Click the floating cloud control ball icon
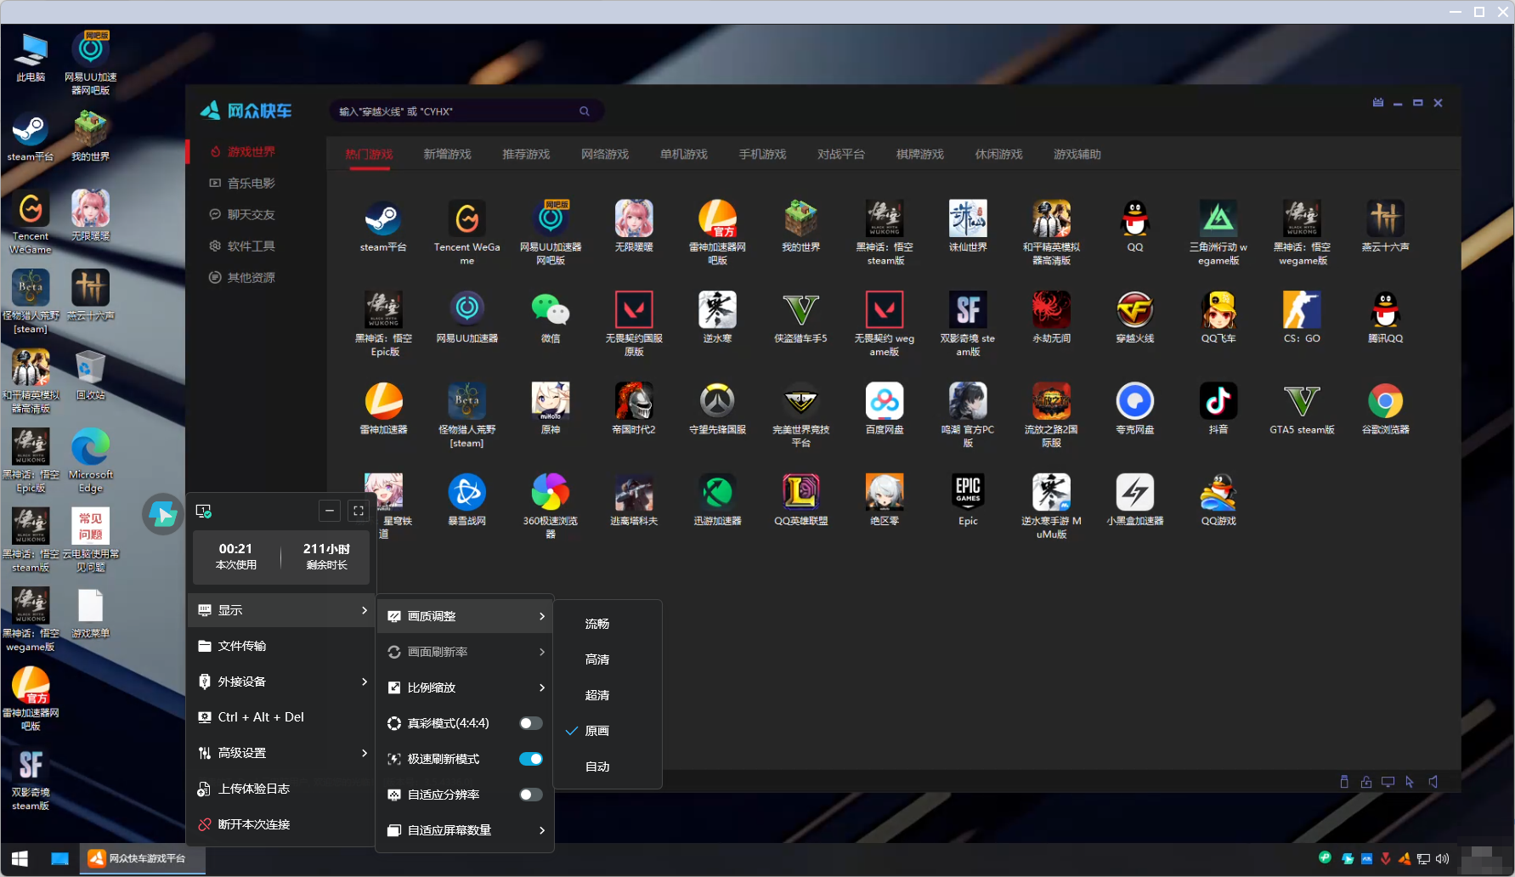Screen dimensions: 1515x877 pyautogui.click(x=162, y=514)
